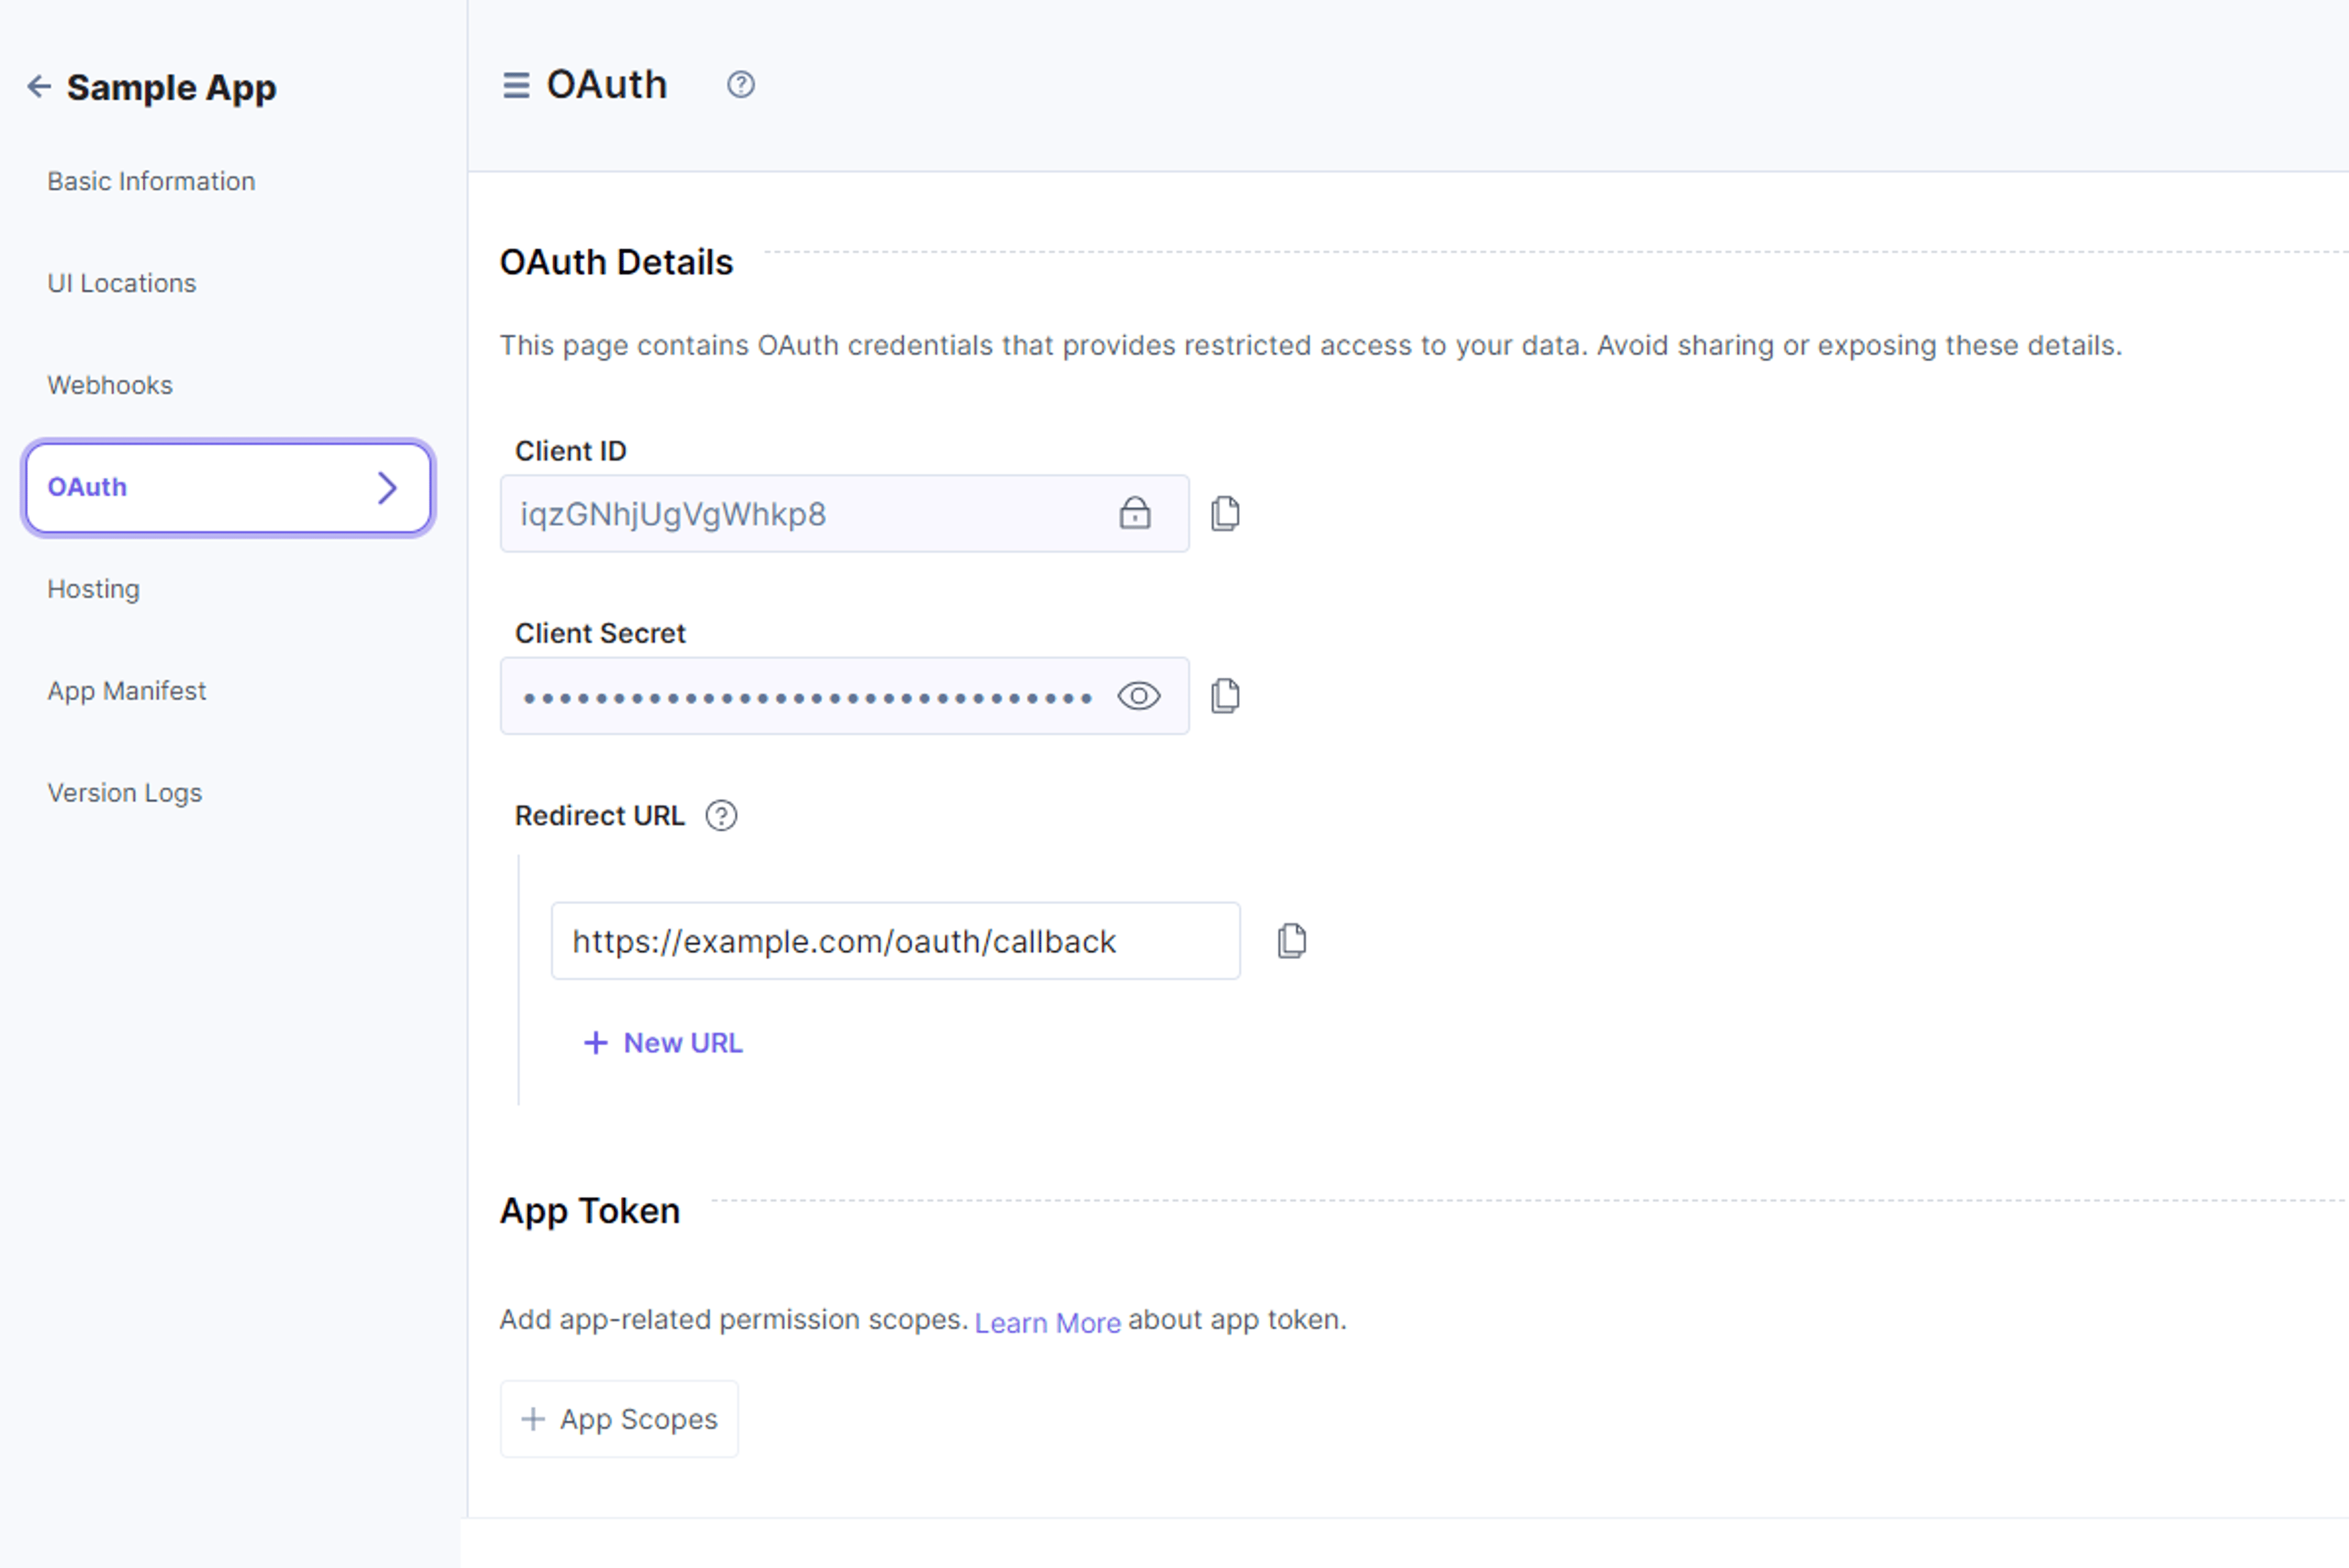
Task: Click the lock icon in Client ID field
Action: tap(1135, 513)
